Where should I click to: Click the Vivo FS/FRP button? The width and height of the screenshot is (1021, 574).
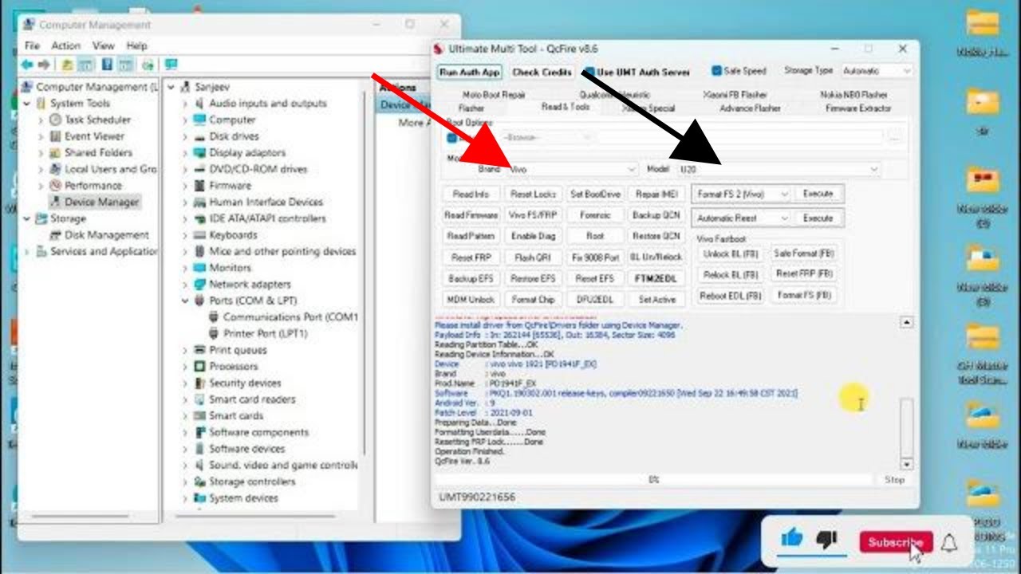click(x=534, y=215)
